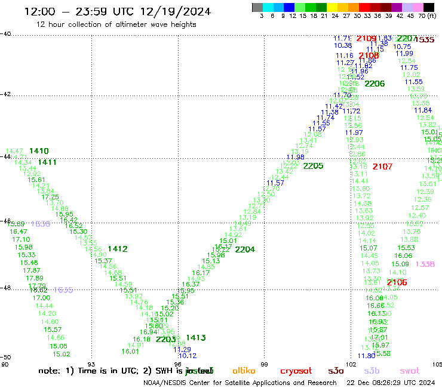Click the NOAA/NESDIS credit line
Image resolution: width=442 pixels, height=388 pixels.
click(240, 383)
